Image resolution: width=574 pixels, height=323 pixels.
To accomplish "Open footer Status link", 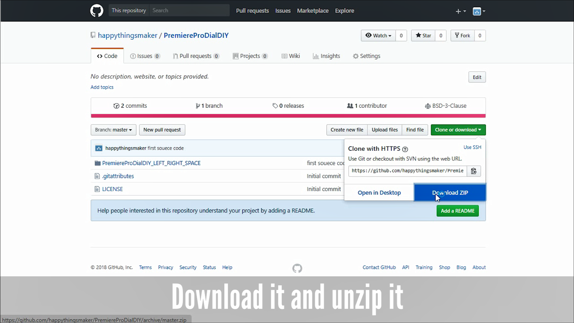I will tap(209, 267).
